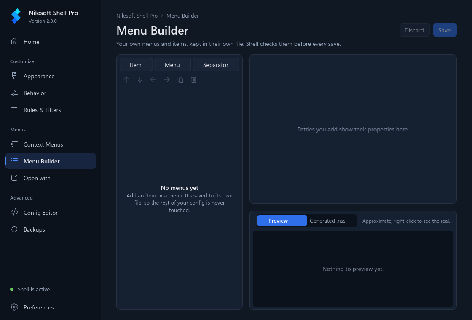Screen dimensions: 472x320
Task: Click the Discard button
Action: click(x=415, y=30)
